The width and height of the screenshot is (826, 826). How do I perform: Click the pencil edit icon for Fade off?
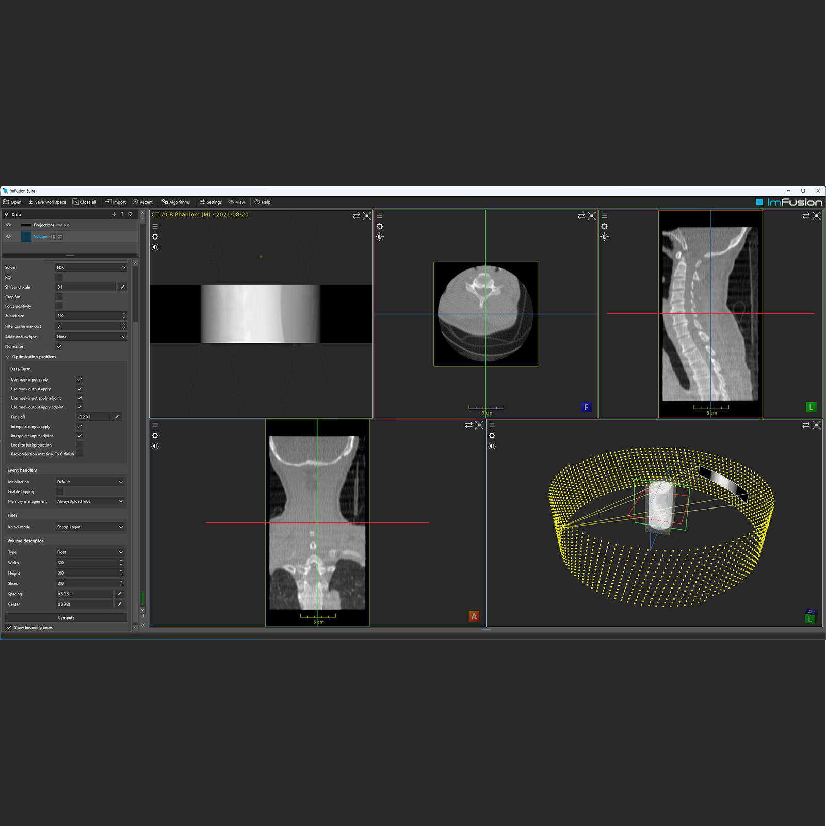coord(117,417)
